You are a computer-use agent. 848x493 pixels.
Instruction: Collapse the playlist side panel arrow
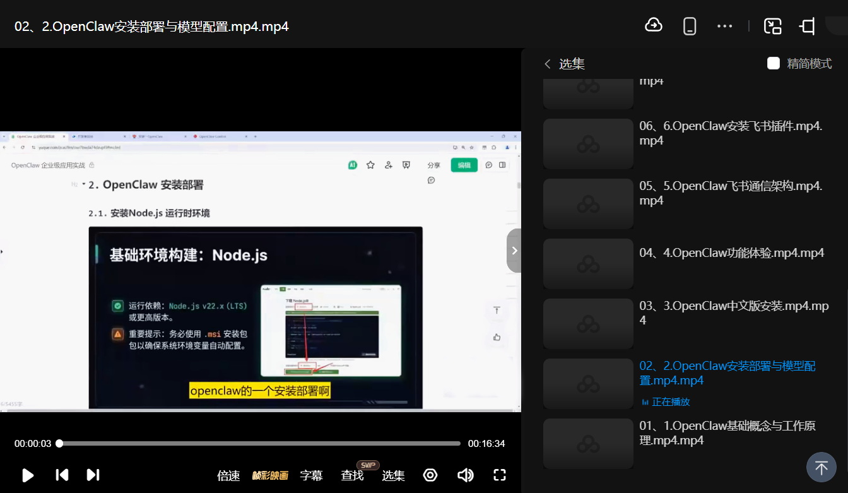[x=514, y=251]
